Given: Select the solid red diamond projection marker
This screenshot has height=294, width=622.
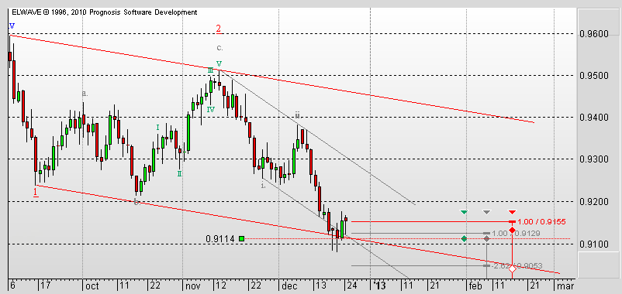Looking at the screenshot, I should tap(512, 230).
